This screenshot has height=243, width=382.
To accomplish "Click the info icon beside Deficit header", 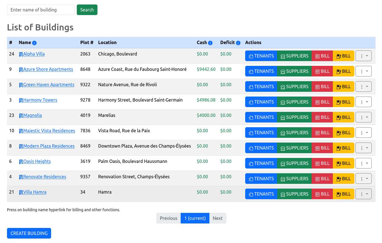I will tap(238, 43).
